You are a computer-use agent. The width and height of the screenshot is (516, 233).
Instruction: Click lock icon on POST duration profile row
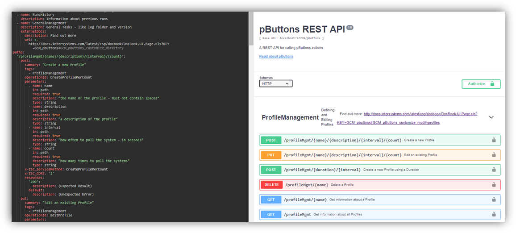coord(494,170)
